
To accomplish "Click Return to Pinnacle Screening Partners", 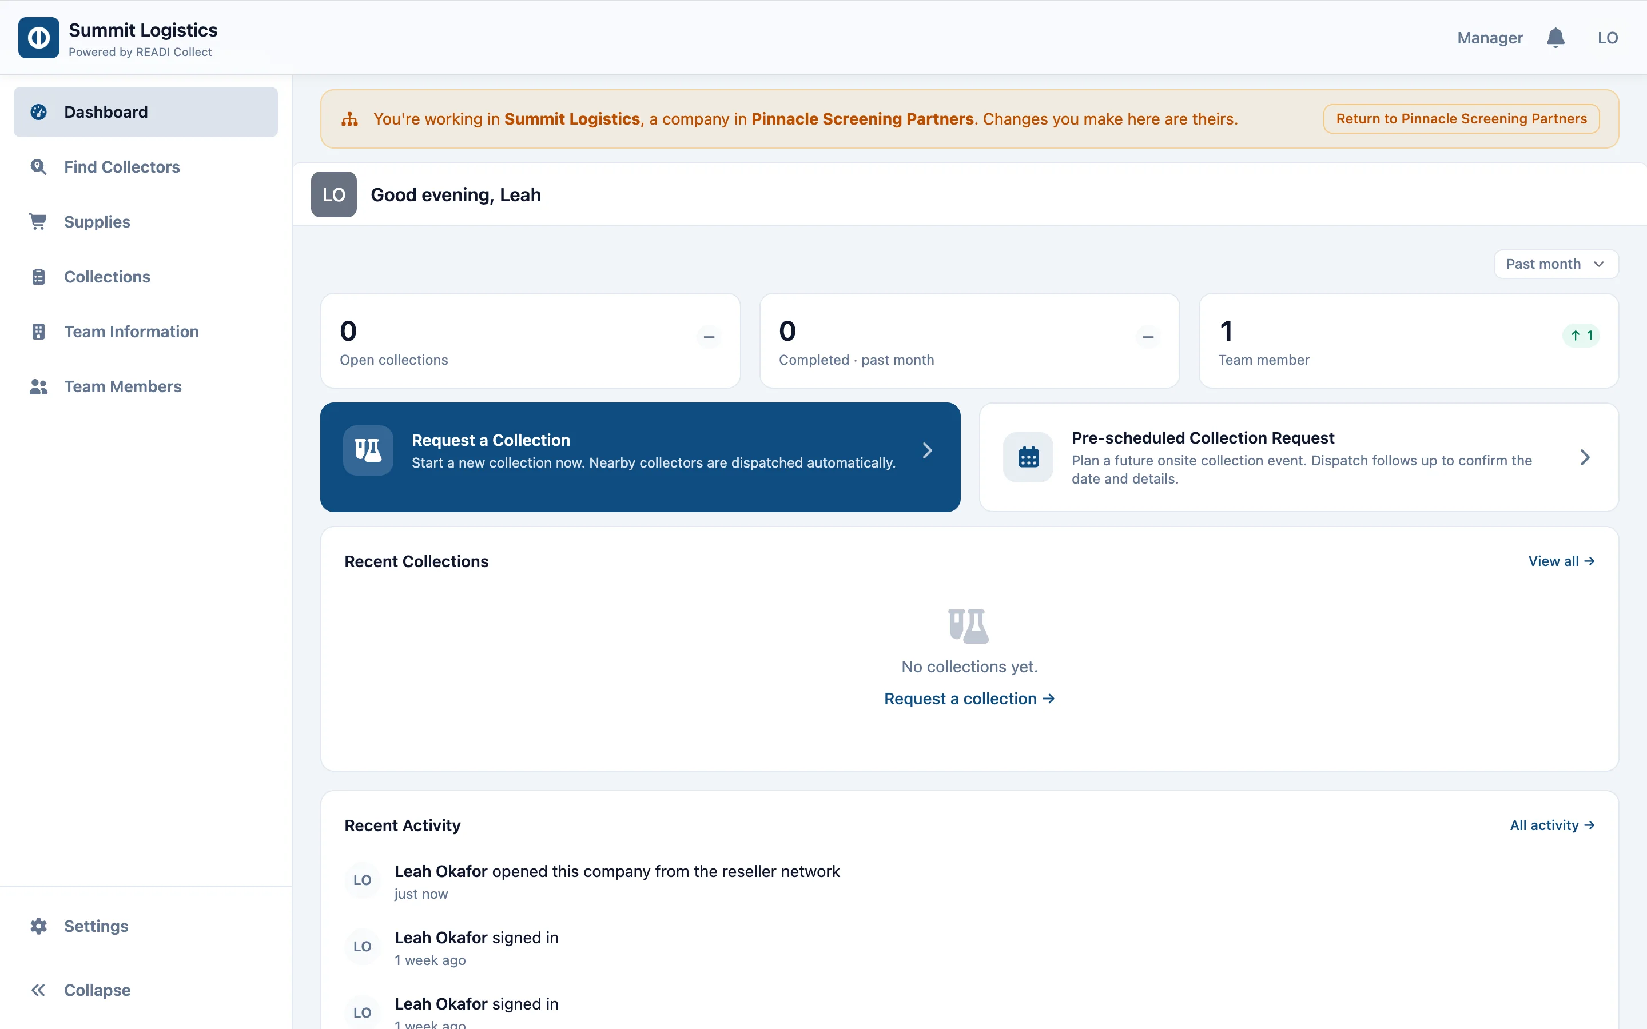I will pyautogui.click(x=1461, y=119).
